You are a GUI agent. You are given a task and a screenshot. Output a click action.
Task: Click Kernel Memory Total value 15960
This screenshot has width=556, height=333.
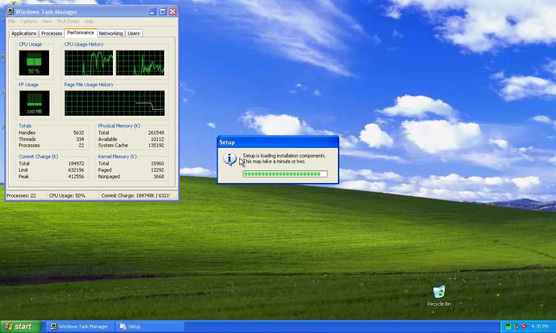[x=157, y=163]
